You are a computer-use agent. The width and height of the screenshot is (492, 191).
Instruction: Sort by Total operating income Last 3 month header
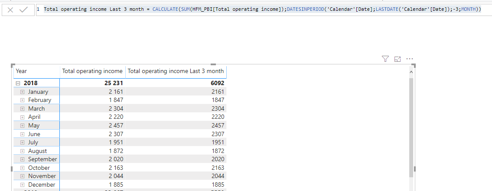click(176, 71)
